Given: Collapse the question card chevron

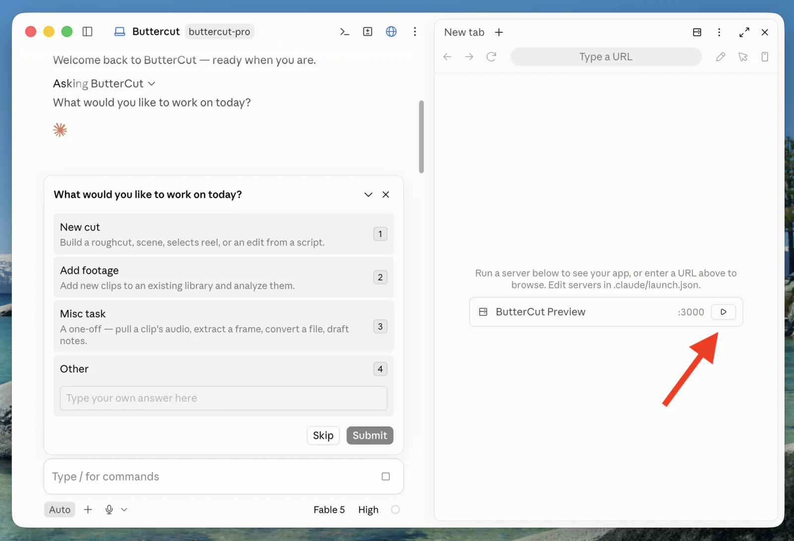Looking at the screenshot, I should [368, 194].
